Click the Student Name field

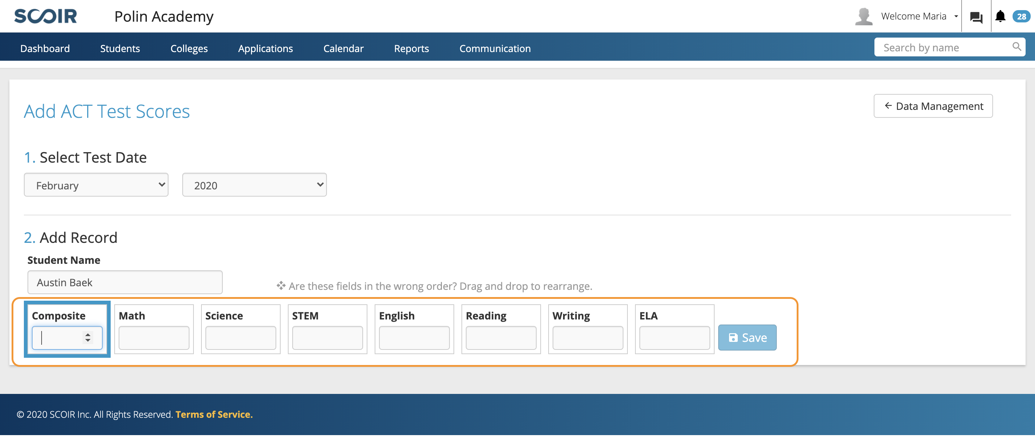pyautogui.click(x=124, y=283)
